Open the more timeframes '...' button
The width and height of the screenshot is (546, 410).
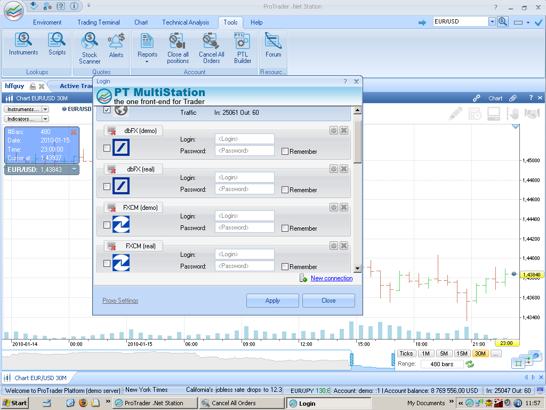(x=496, y=353)
